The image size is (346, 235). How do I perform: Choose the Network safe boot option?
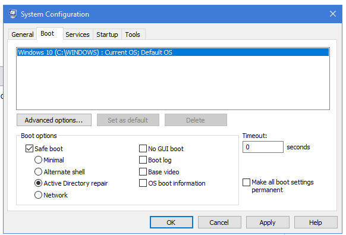coord(38,195)
